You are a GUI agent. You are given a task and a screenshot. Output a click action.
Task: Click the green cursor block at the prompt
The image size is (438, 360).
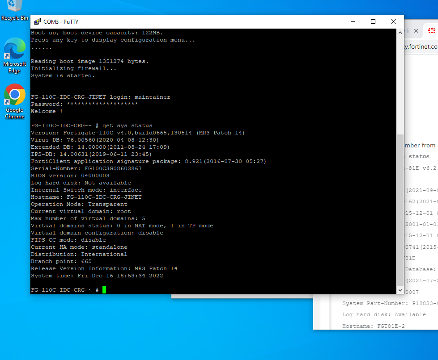point(104,289)
